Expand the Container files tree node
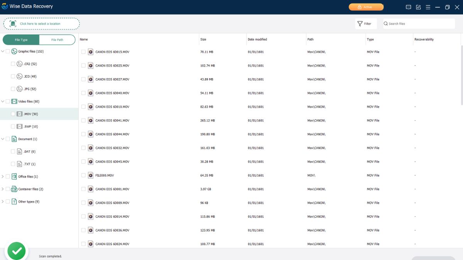463x260 pixels. (x=3, y=189)
